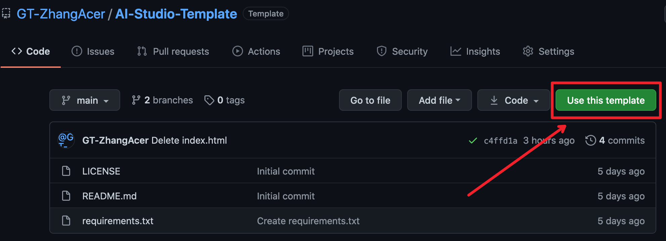Open the Create requirements.txt commit message
The width and height of the screenshot is (666, 241).
coord(308,221)
